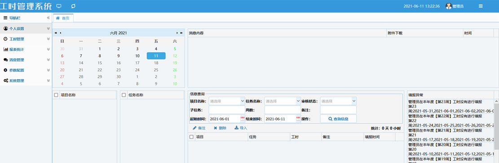This screenshot has width=499, height=163.
Task: Click the 统计: 0 天 0 小时 summary text
Action: coord(386,128)
